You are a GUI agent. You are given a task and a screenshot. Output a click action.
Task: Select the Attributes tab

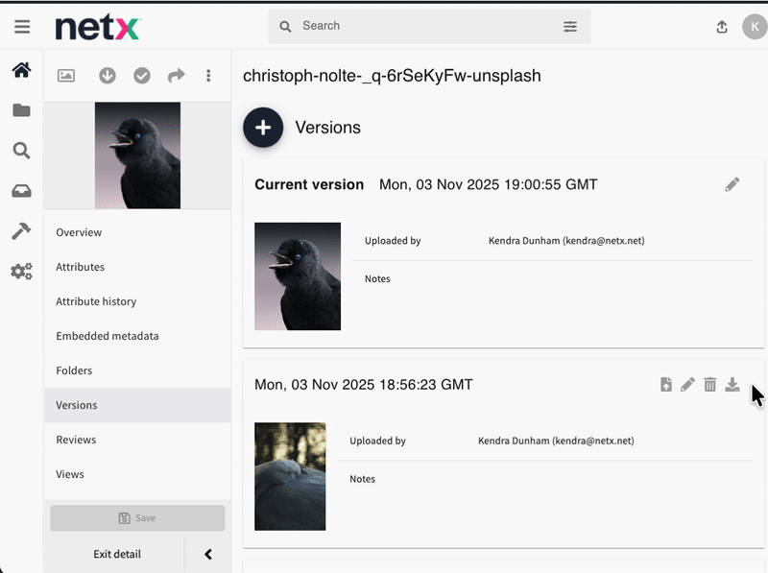[81, 267]
